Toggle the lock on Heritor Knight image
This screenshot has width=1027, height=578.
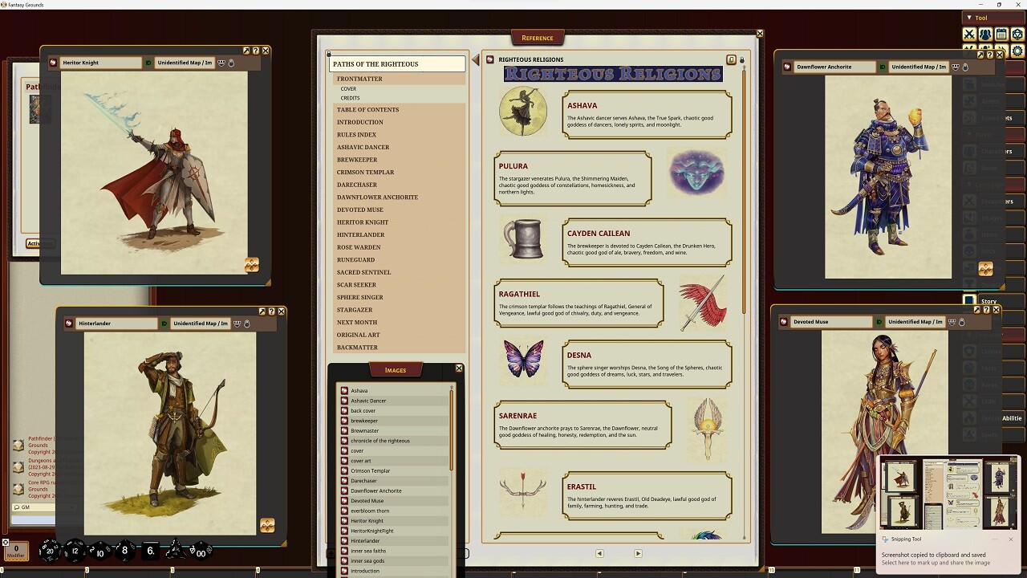pos(231,63)
